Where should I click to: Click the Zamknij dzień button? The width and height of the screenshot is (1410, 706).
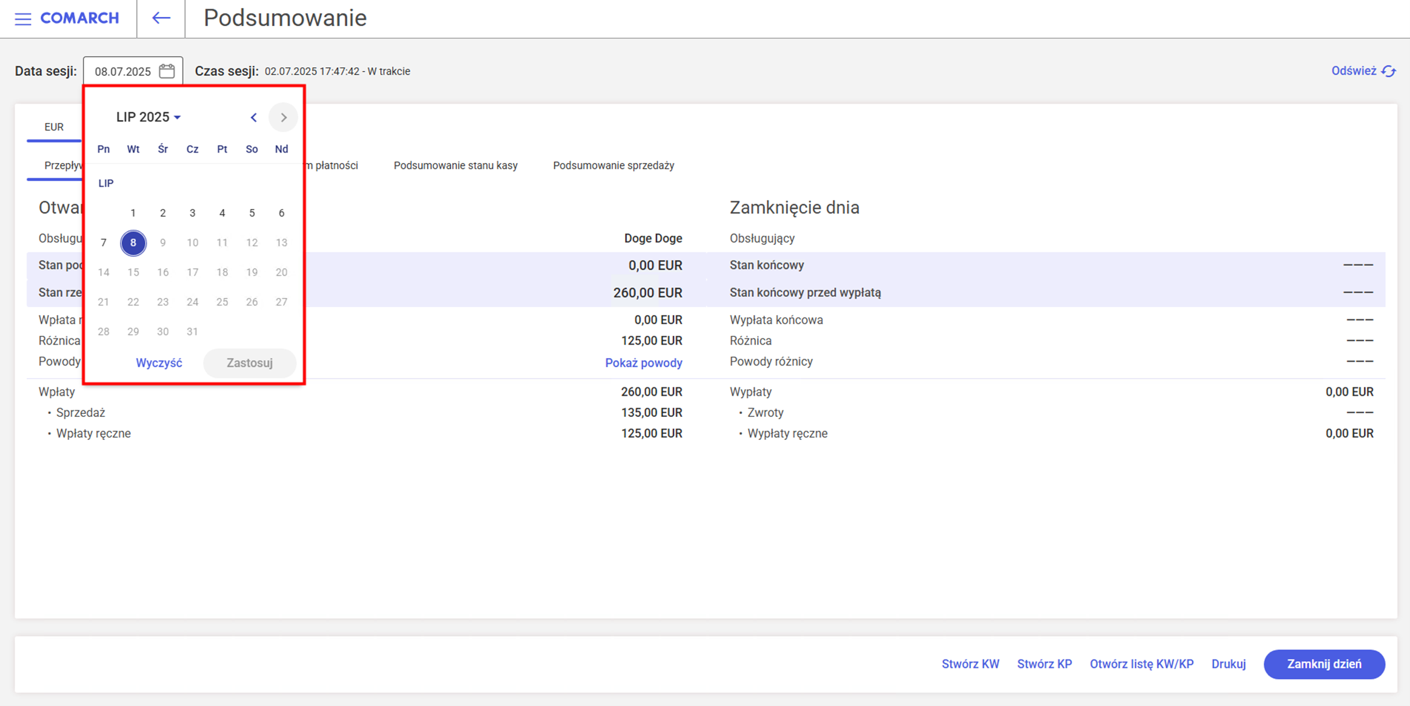(1325, 664)
